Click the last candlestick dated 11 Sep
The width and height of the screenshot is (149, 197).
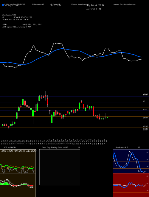(107, 118)
